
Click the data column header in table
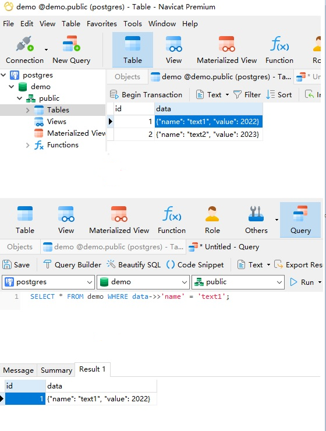[208, 109]
